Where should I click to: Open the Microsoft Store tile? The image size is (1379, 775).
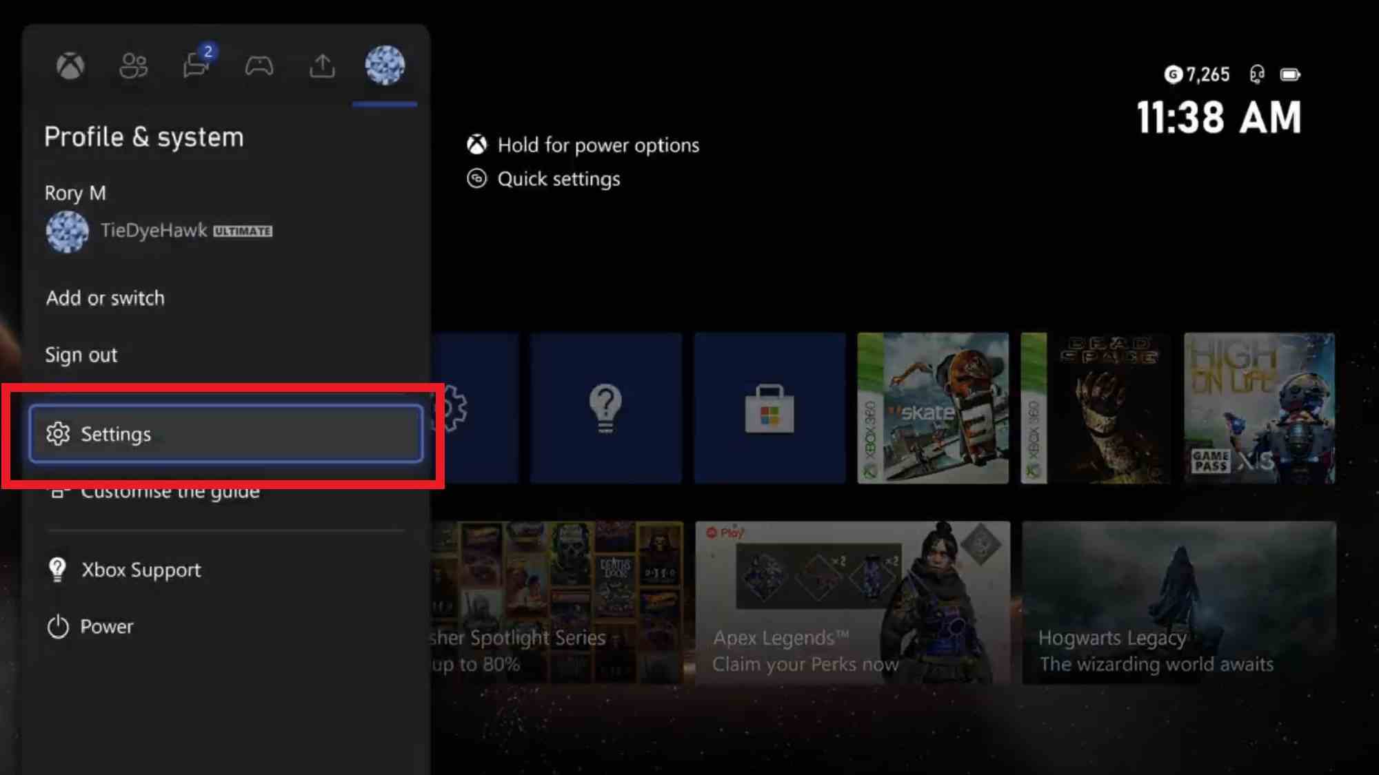pos(769,408)
